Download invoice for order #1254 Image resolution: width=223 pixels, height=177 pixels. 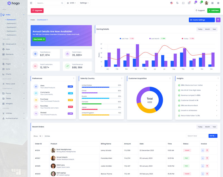click(203, 150)
